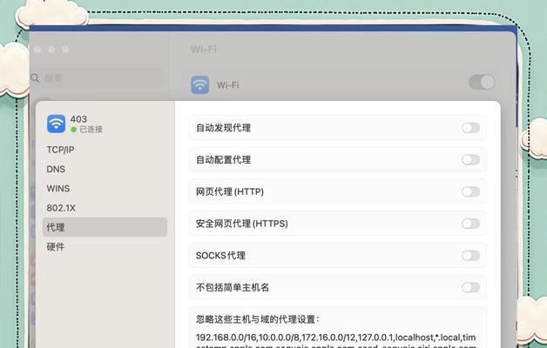Screen dimensions: 547x348
Task: Open the TCP/IP tab
Action: [60, 150]
